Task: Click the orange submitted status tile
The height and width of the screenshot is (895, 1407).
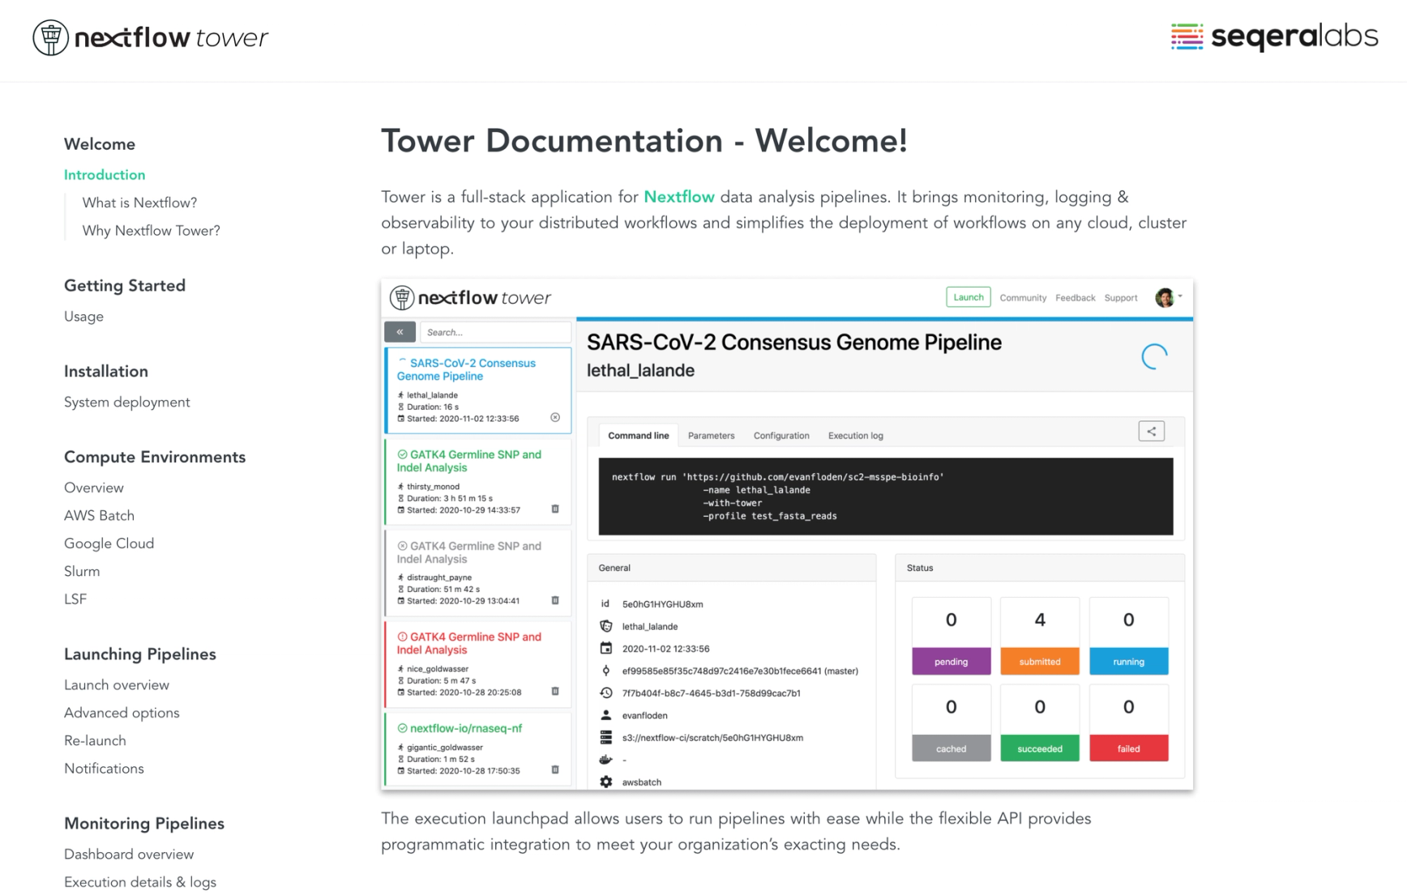Action: point(1040,636)
